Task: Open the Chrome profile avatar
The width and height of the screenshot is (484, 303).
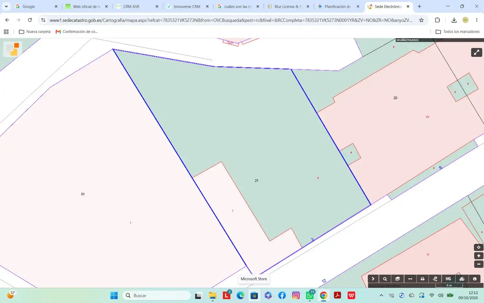Action: click(465, 20)
